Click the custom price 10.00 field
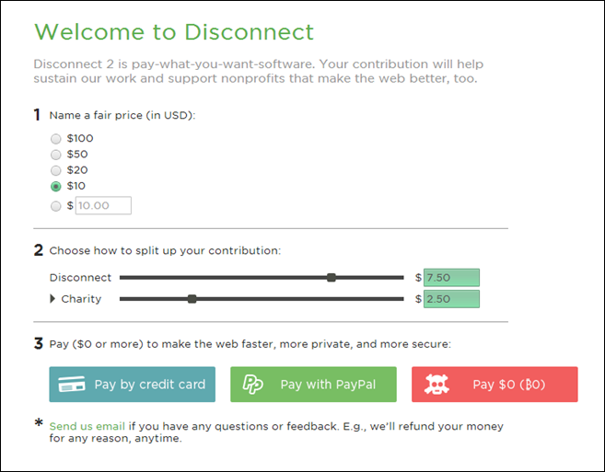Viewport: 605px width, 472px height. coord(103,205)
